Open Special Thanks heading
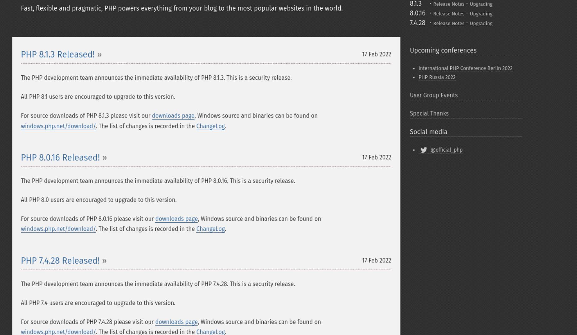This screenshot has width=577, height=335. pyautogui.click(x=429, y=114)
